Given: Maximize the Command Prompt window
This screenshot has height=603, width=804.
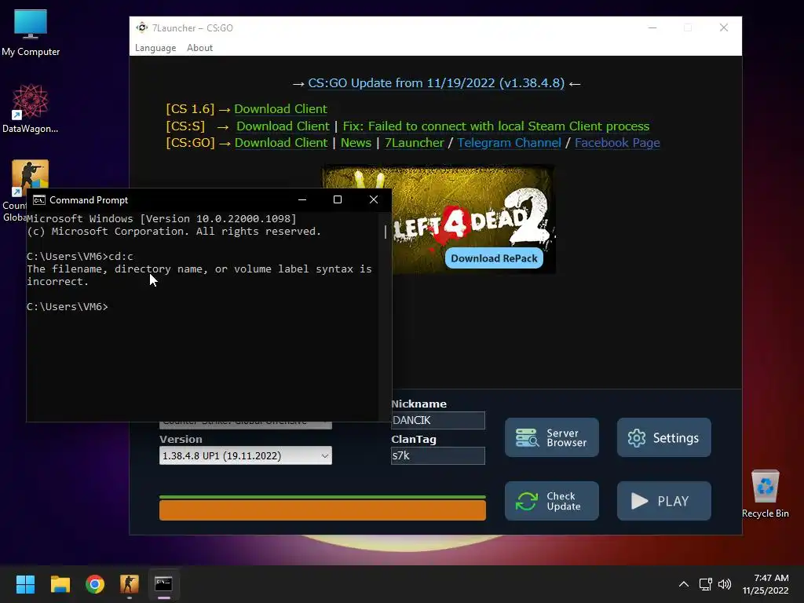Looking at the screenshot, I should [x=338, y=199].
